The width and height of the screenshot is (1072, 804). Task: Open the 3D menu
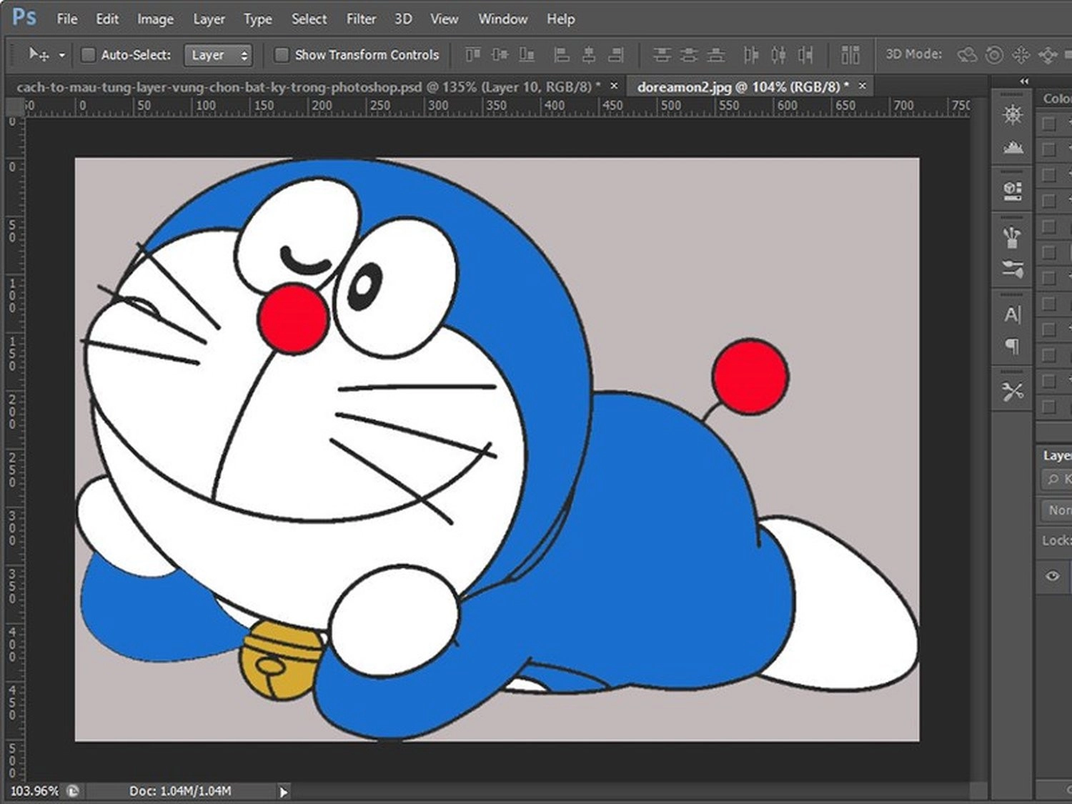(x=403, y=19)
